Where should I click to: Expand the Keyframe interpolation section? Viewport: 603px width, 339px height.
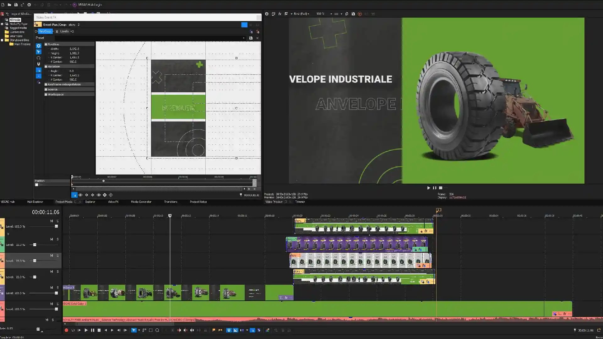(46, 84)
